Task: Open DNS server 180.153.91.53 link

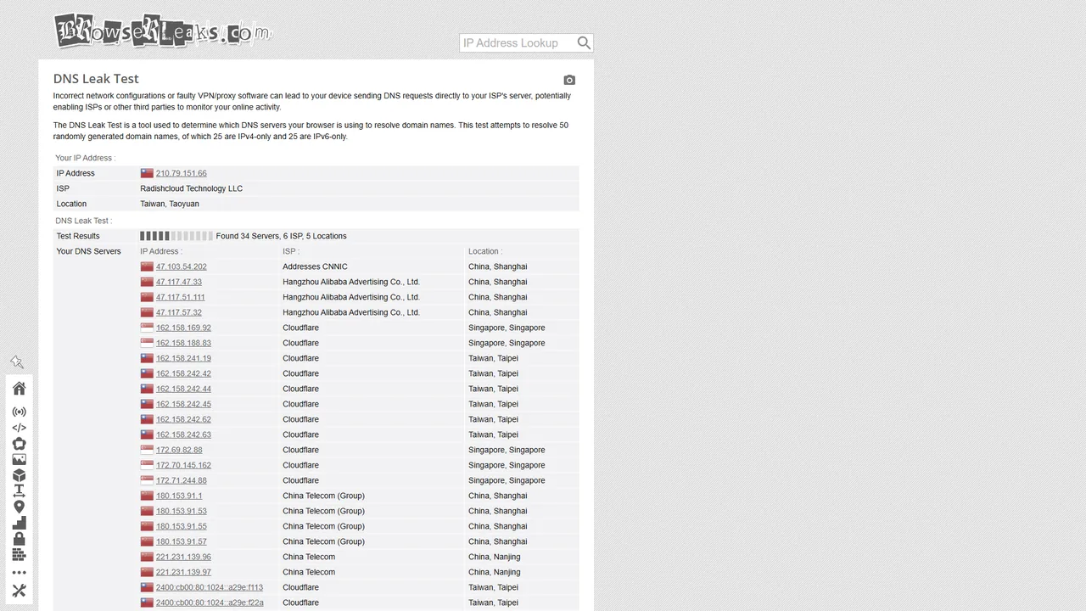Action: pos(182,511)
